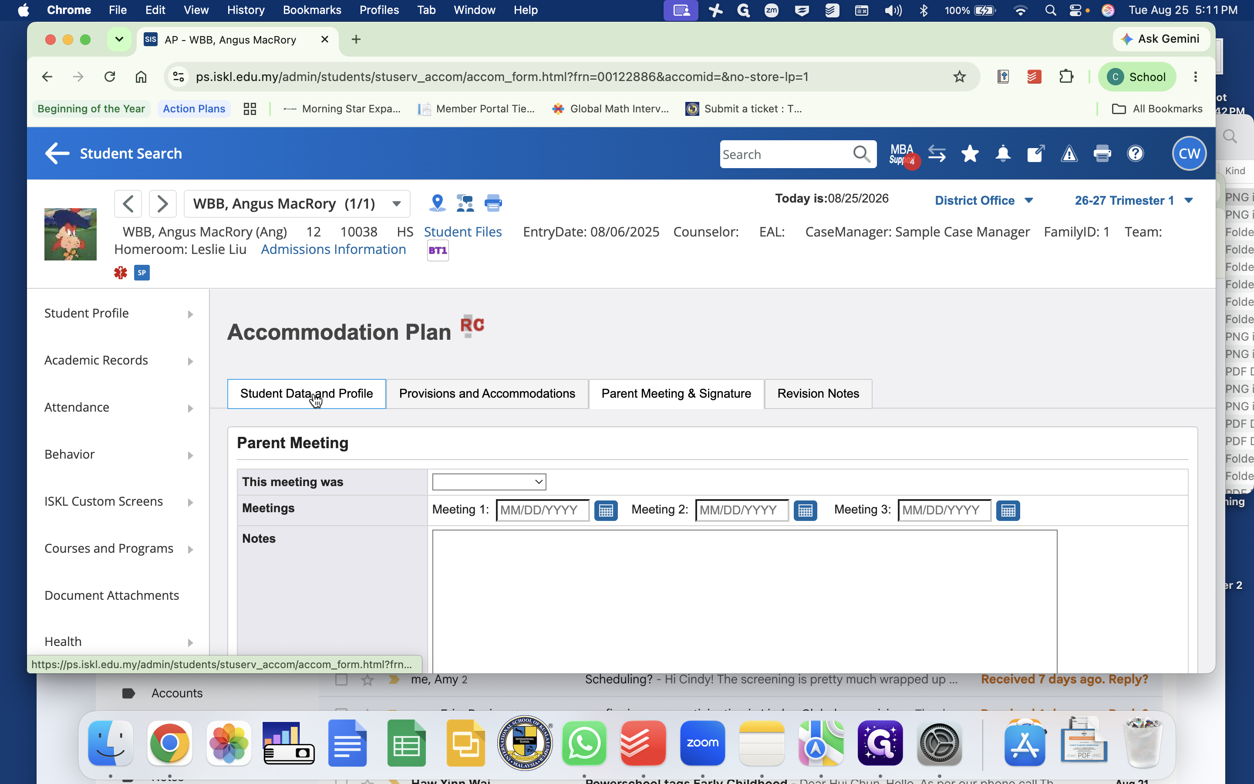1254x784 pixels.
Task: Click the blue SP alert icon
Action: (142, 273)
